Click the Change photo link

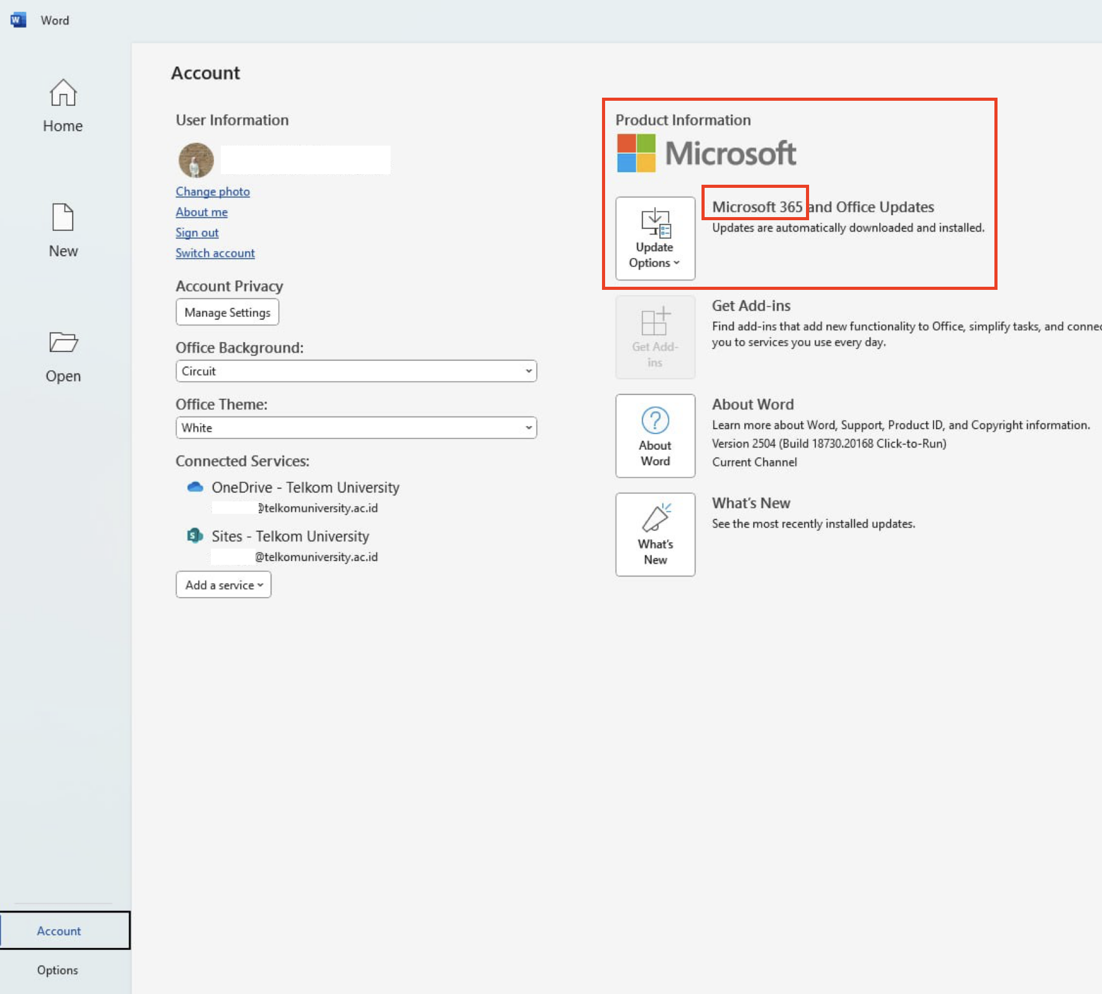pyautogui.click(x=213, y=192)
